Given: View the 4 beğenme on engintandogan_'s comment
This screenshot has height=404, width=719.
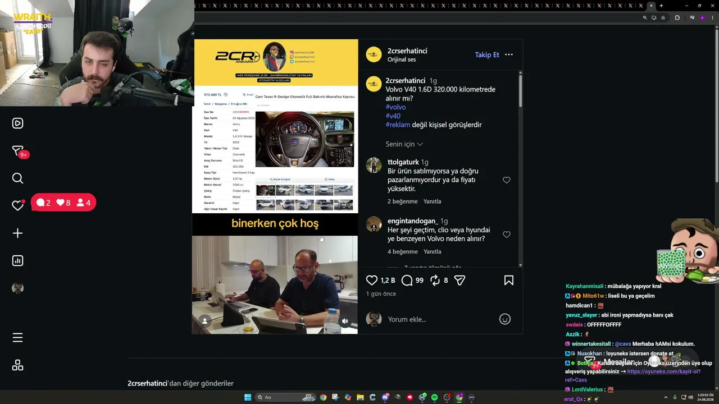Looking at the screenshot, I should tap(402, 252).
